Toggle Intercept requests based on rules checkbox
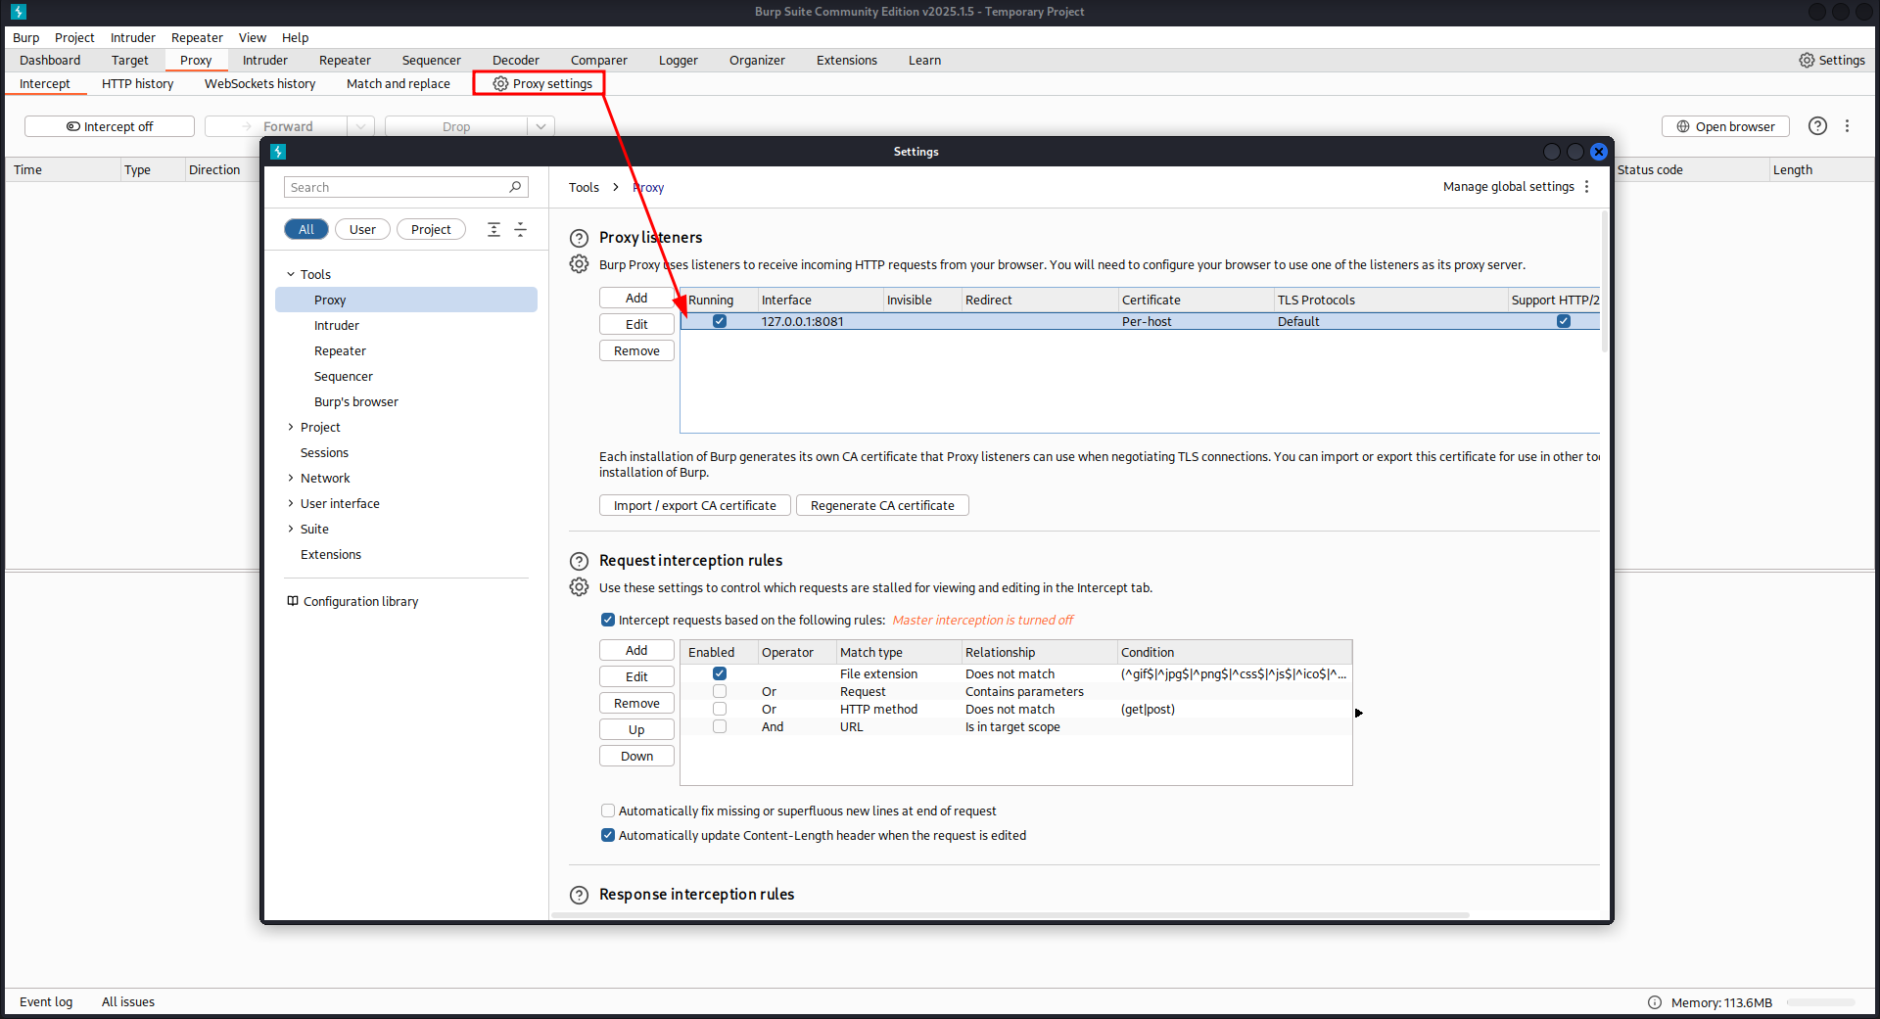Image resolution: width=1880 pixels, height=1019 pixels. pyautogui.click(x=608, y=620)
